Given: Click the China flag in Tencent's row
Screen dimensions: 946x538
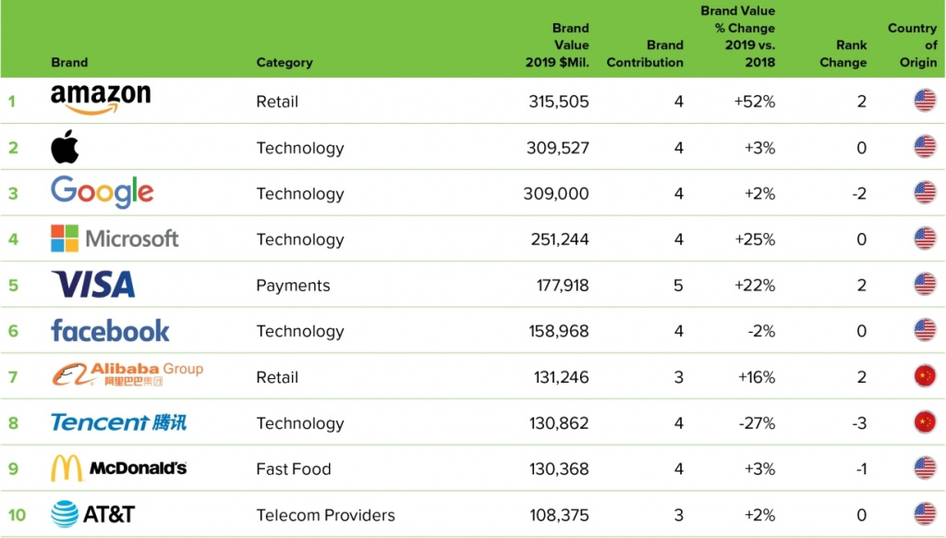Looking at the screenshot, I should 925,423.
